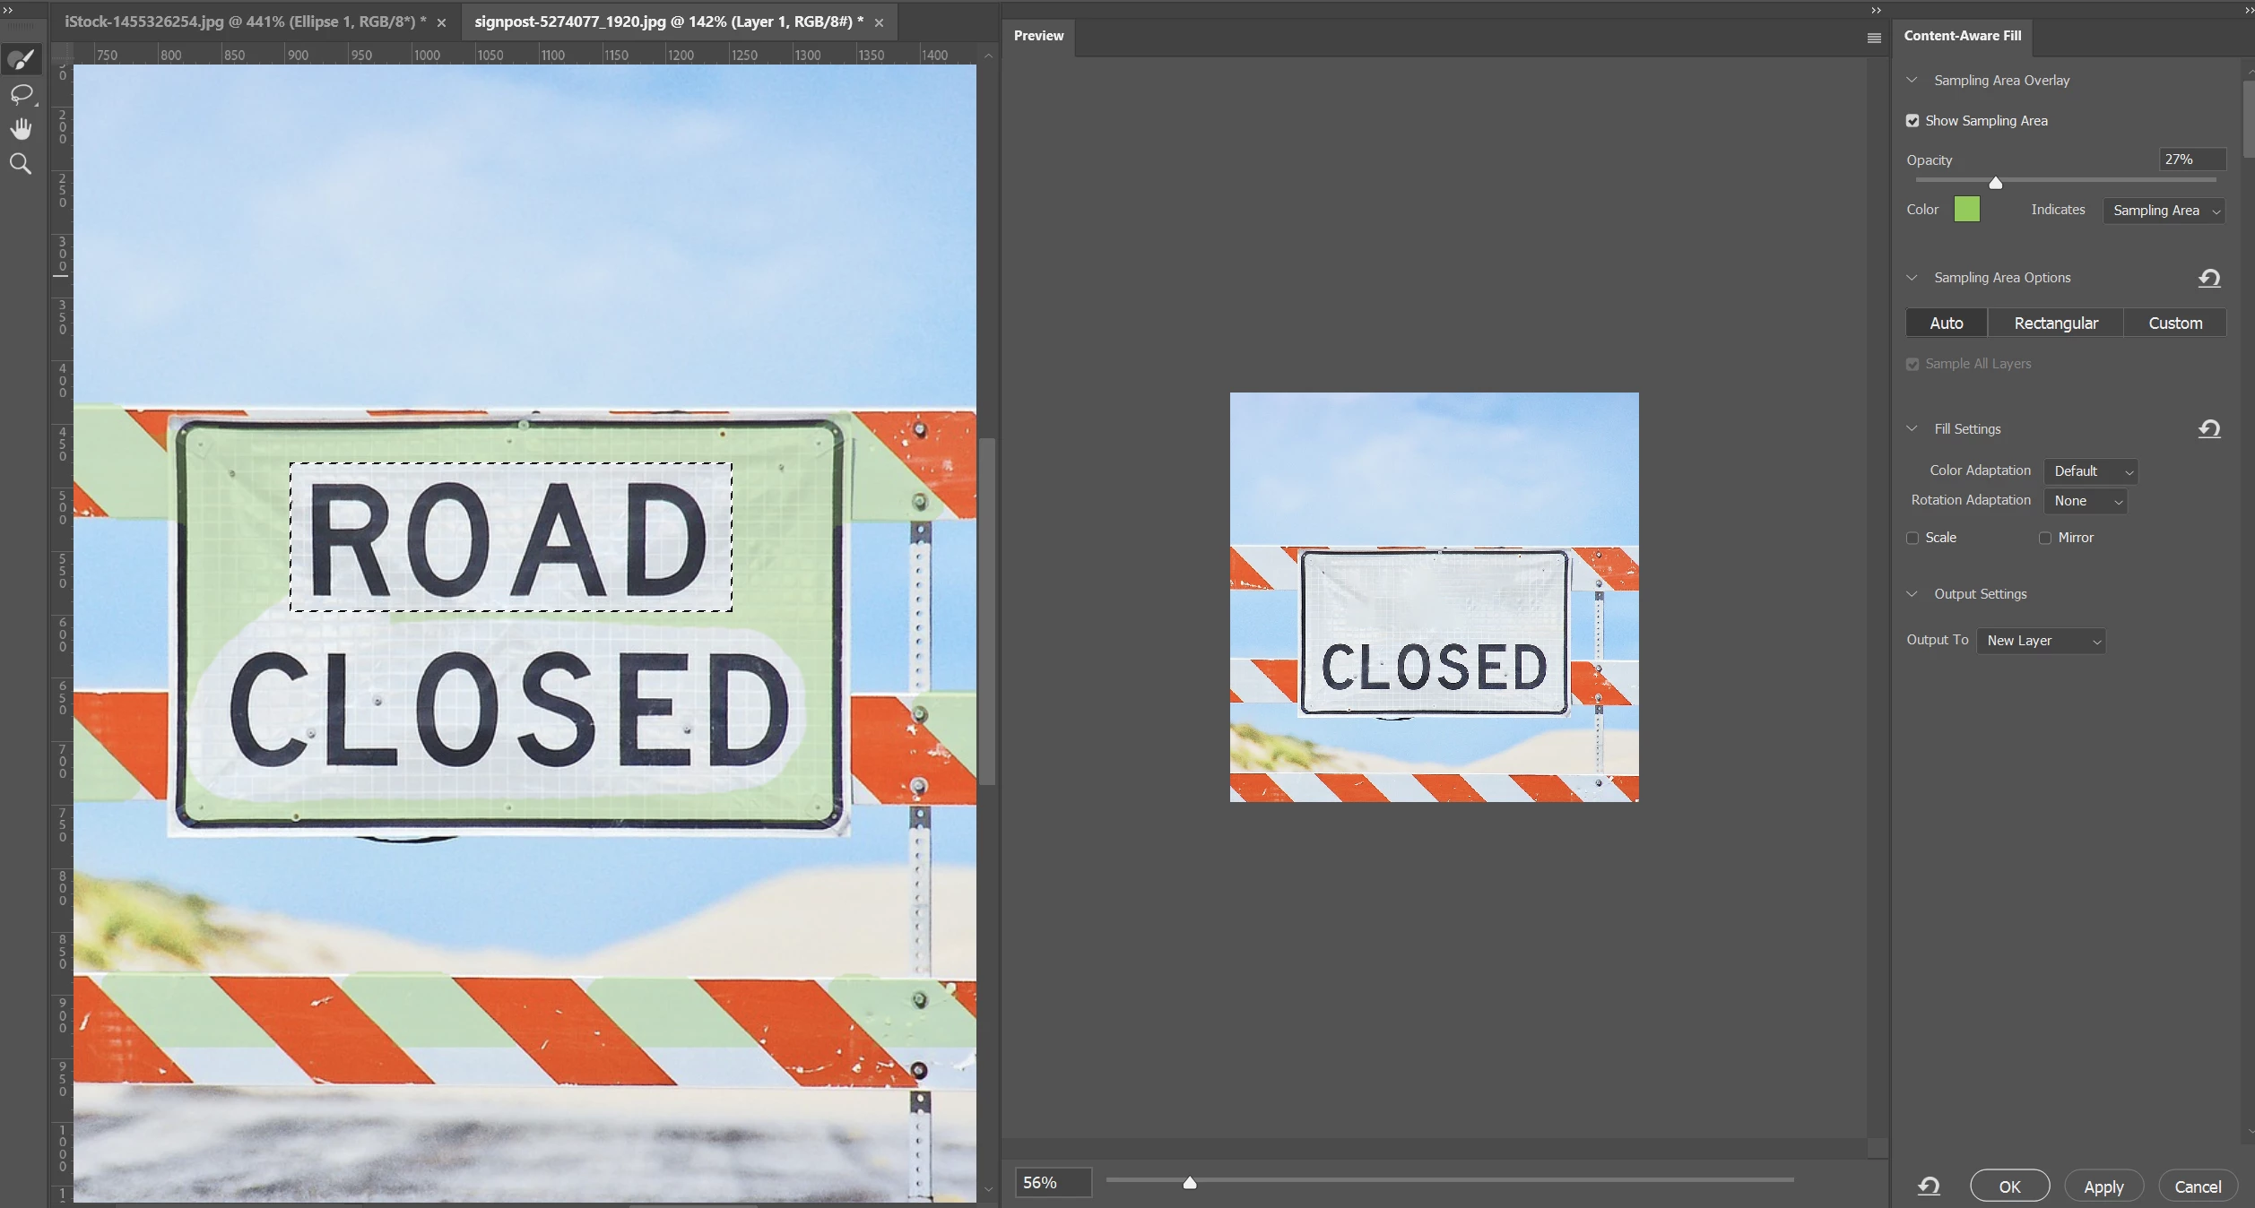Click the green sampling overlay color swatch

1966,210
